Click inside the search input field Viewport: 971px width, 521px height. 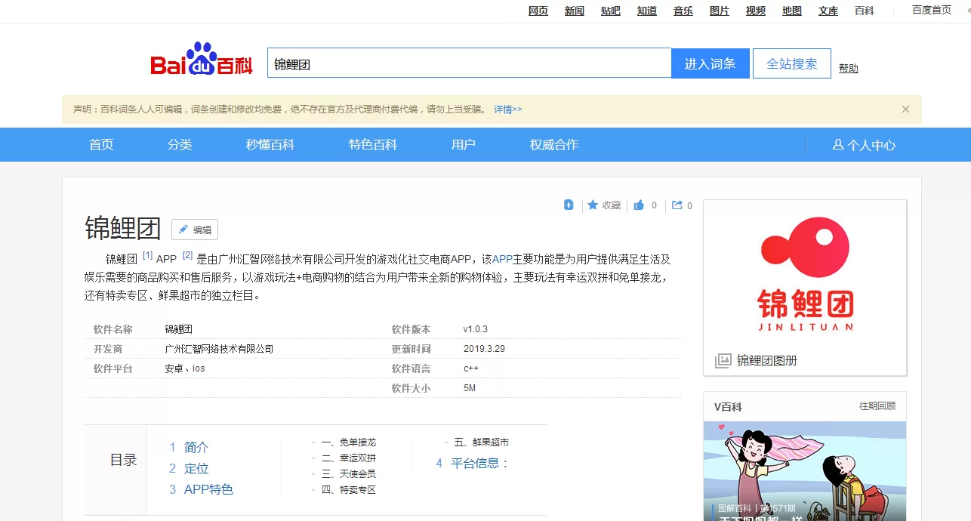click(468, 63)
